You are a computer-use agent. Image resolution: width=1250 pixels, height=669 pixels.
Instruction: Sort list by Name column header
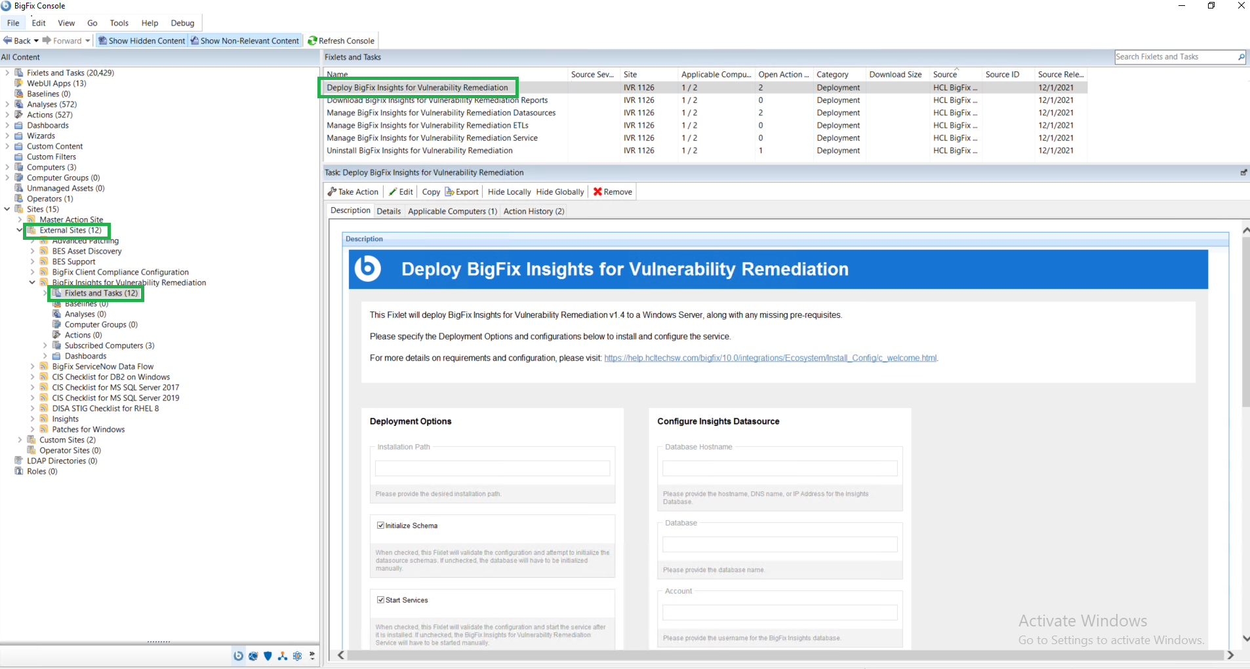(x=445, y=75)
